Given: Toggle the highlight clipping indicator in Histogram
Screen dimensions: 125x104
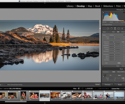Looking at the screenshot, I should pyautogui.click(x=124, y=12).
